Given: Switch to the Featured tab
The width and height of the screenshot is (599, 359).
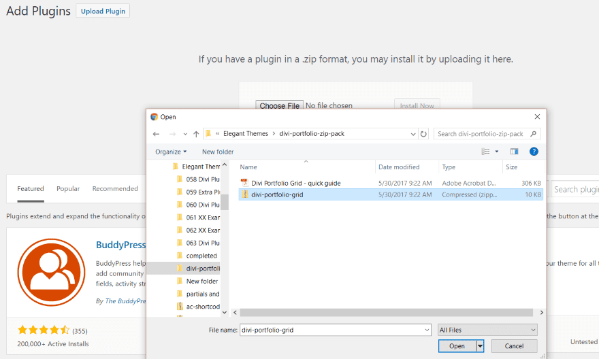Looking at the screenshot, I should pyautogui.click(x=31, y=189).
